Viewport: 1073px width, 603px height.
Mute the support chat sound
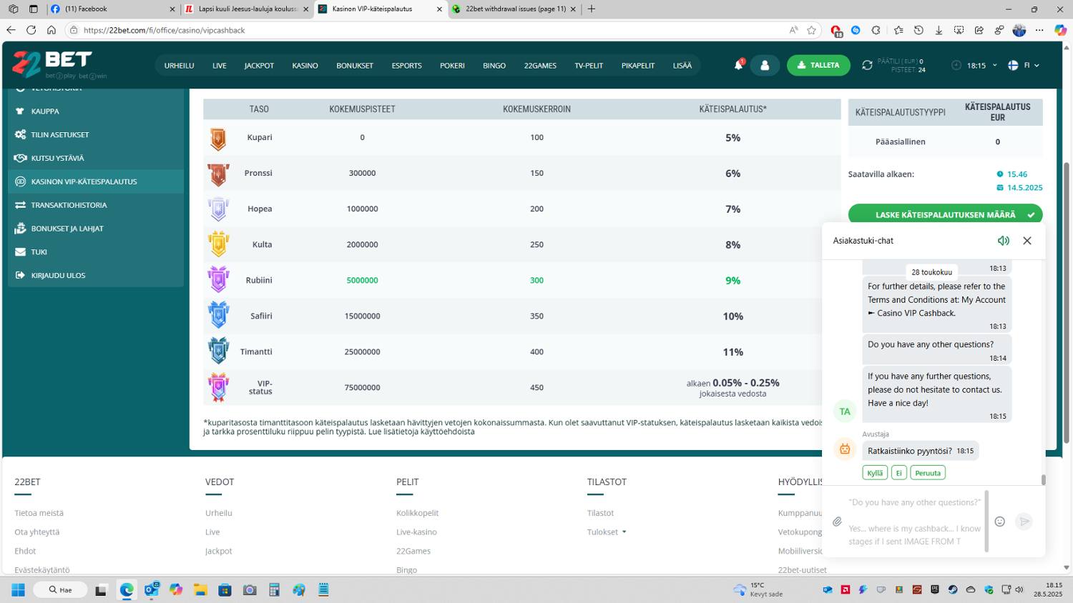coord(1003,241)
